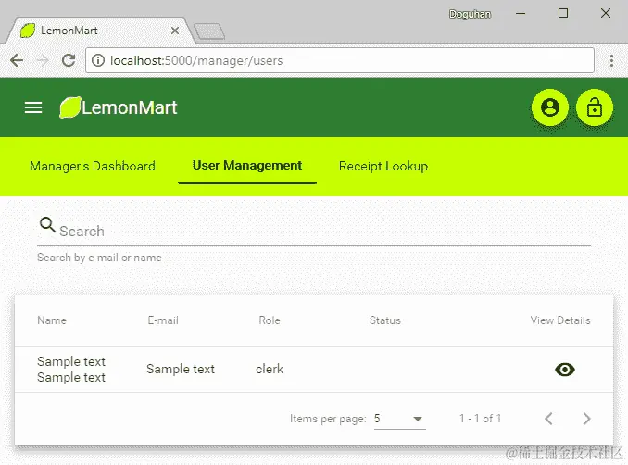
Task: Click the lock logout icon button
Action: tap(595, 107)
